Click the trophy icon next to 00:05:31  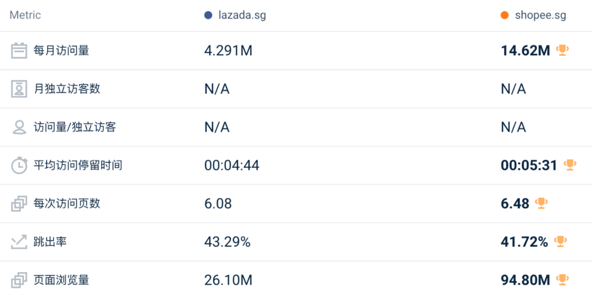point(570,165)
